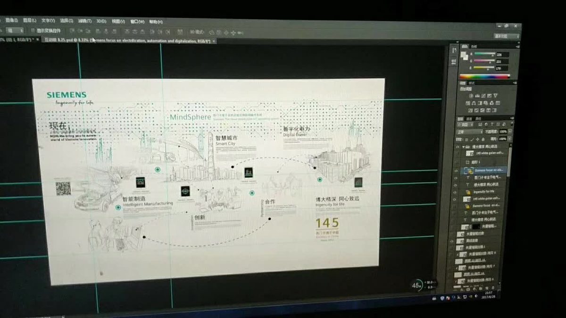Click the Brightness/Contrast sun adjustment icon
The image size is (566, 318).
click(x=471, y=96)
